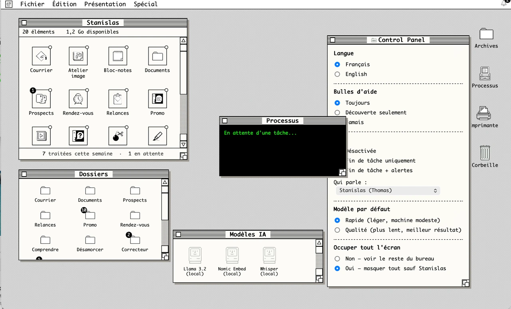Open the Nomic Embed (local) model icon

[232, 255]
